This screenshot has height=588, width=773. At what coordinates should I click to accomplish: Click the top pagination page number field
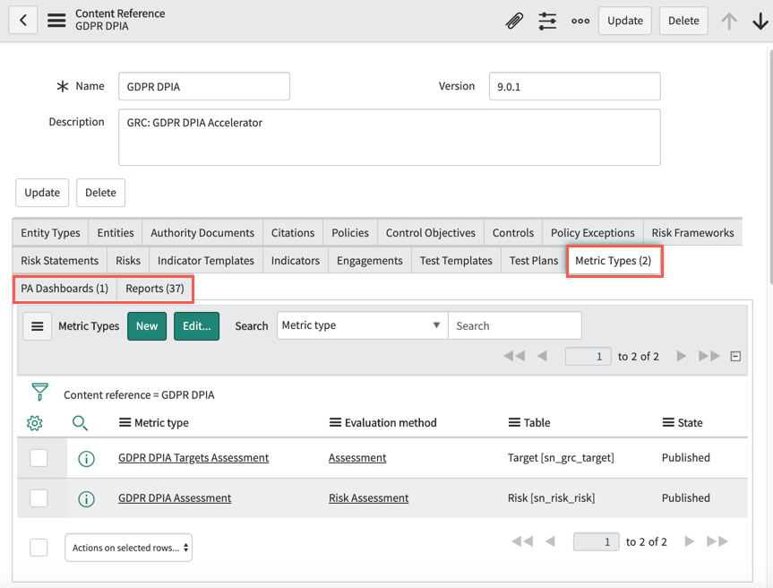[588, 356]
